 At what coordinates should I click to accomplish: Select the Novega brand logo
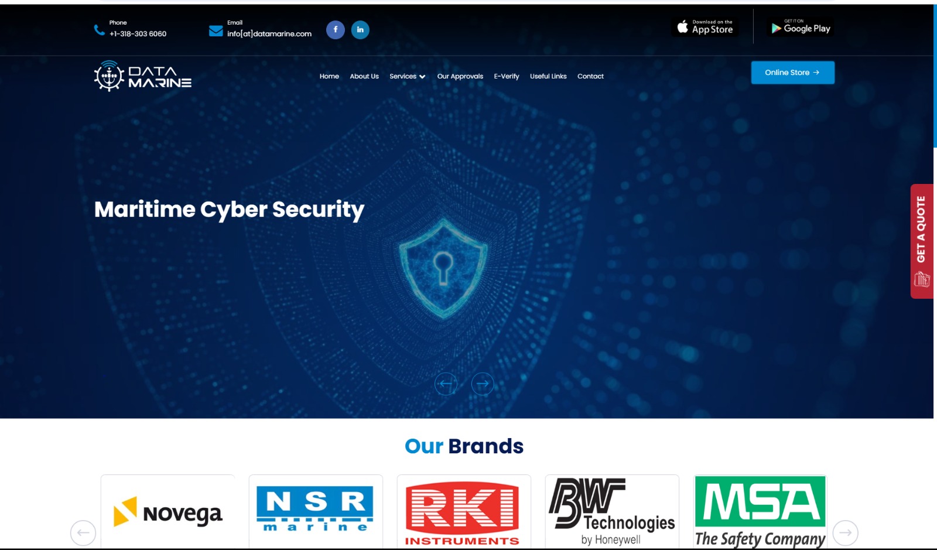pyautogui.click(x=168, y=513)
